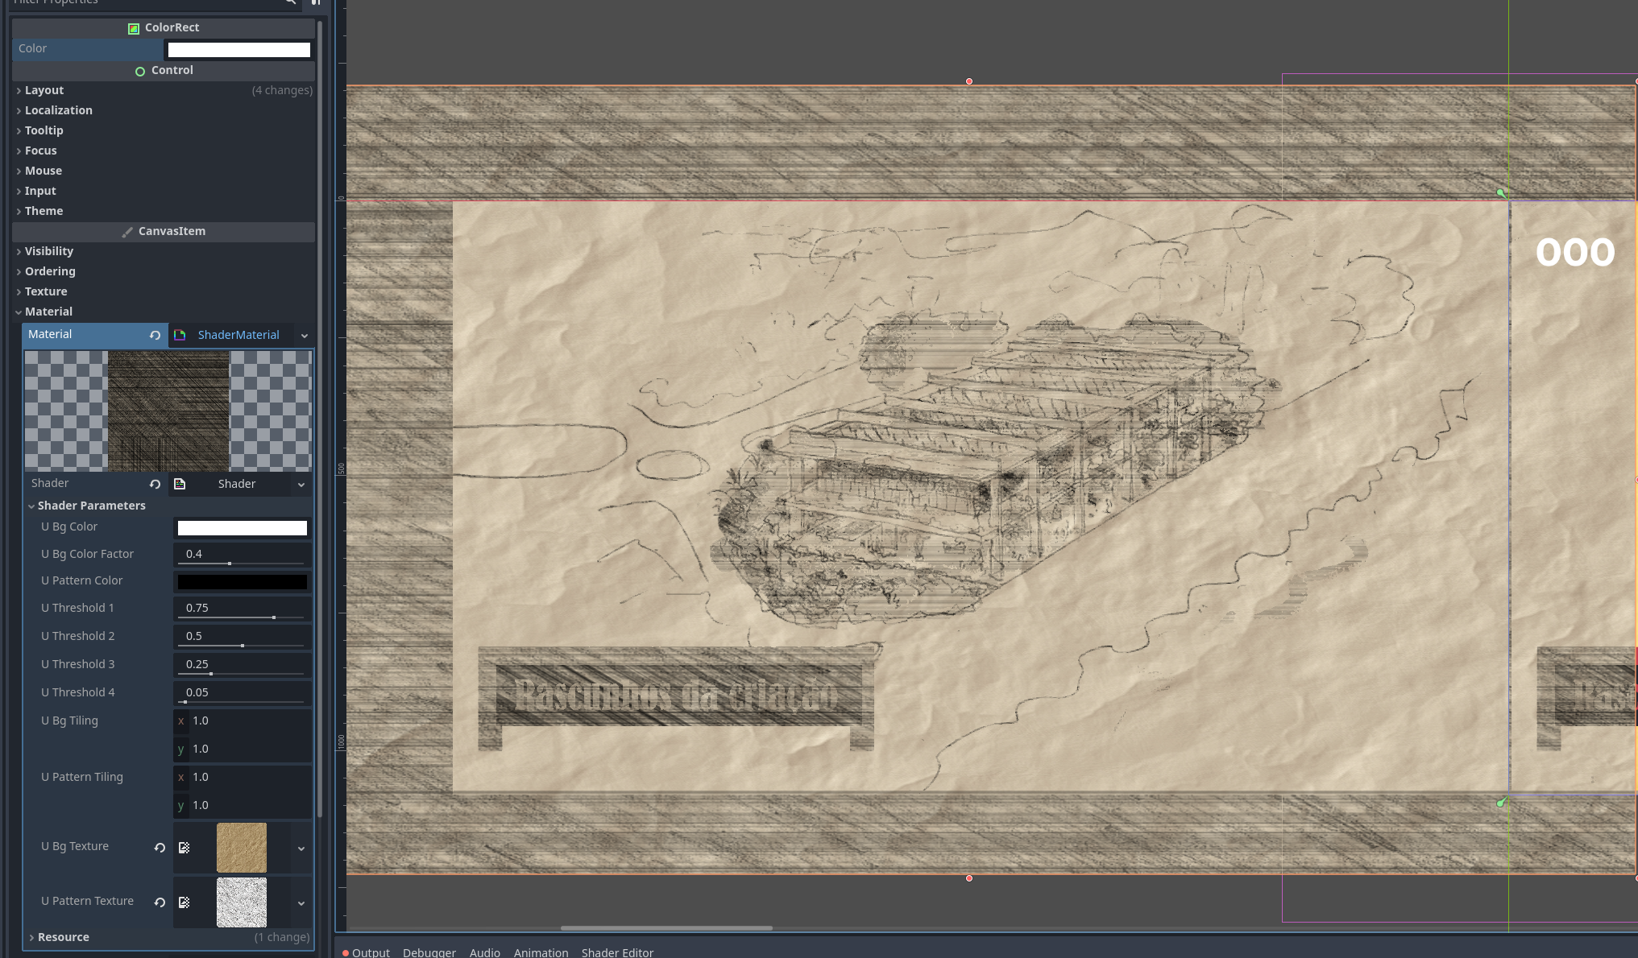This screenshot has height=958, width=1638.
Task: Switch to the Debugger bottom panel
Action: (x=429, y=952)
